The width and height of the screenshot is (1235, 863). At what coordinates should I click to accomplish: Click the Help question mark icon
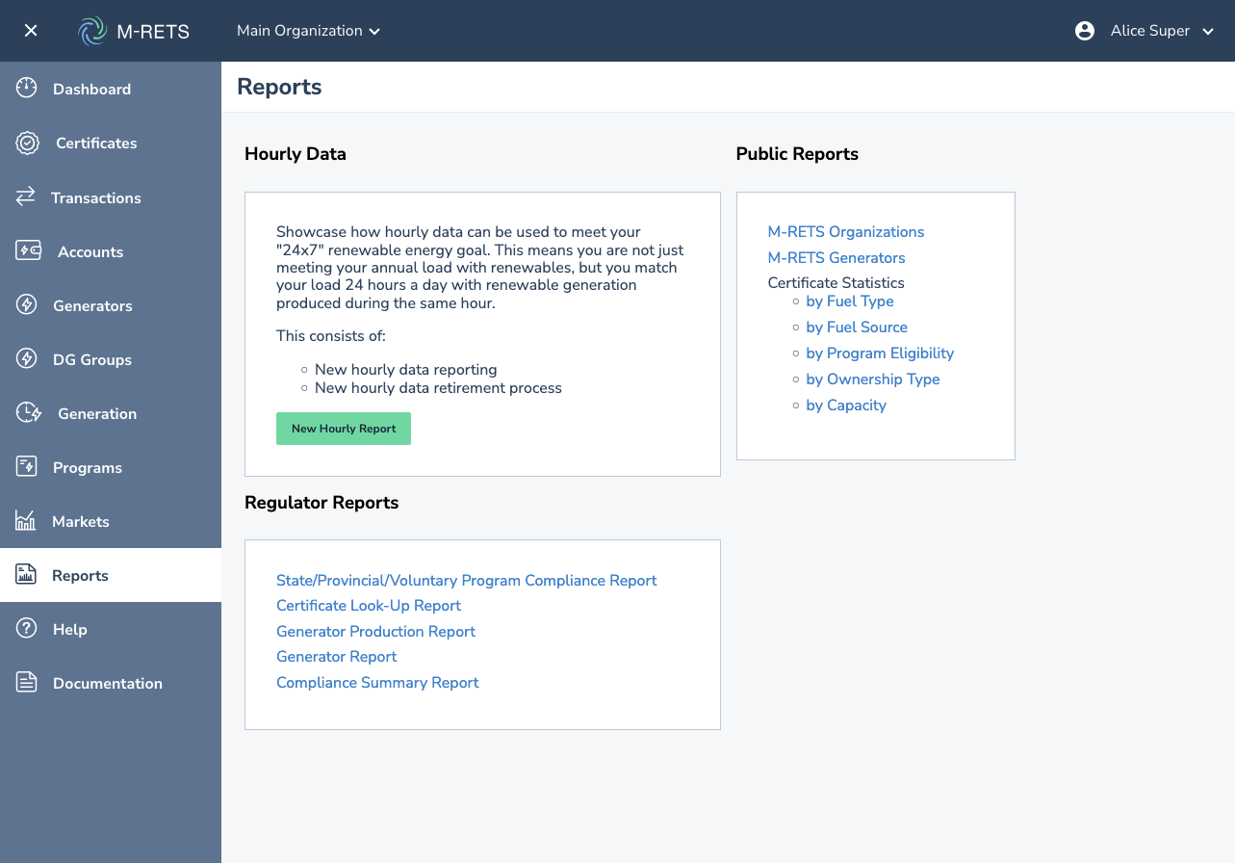(x=26, y=628)
